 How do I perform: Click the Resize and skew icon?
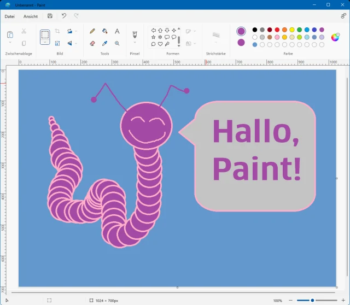pos(57,43)
